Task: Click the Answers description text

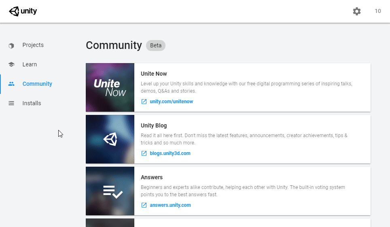Action: click(x=243, y=191)
